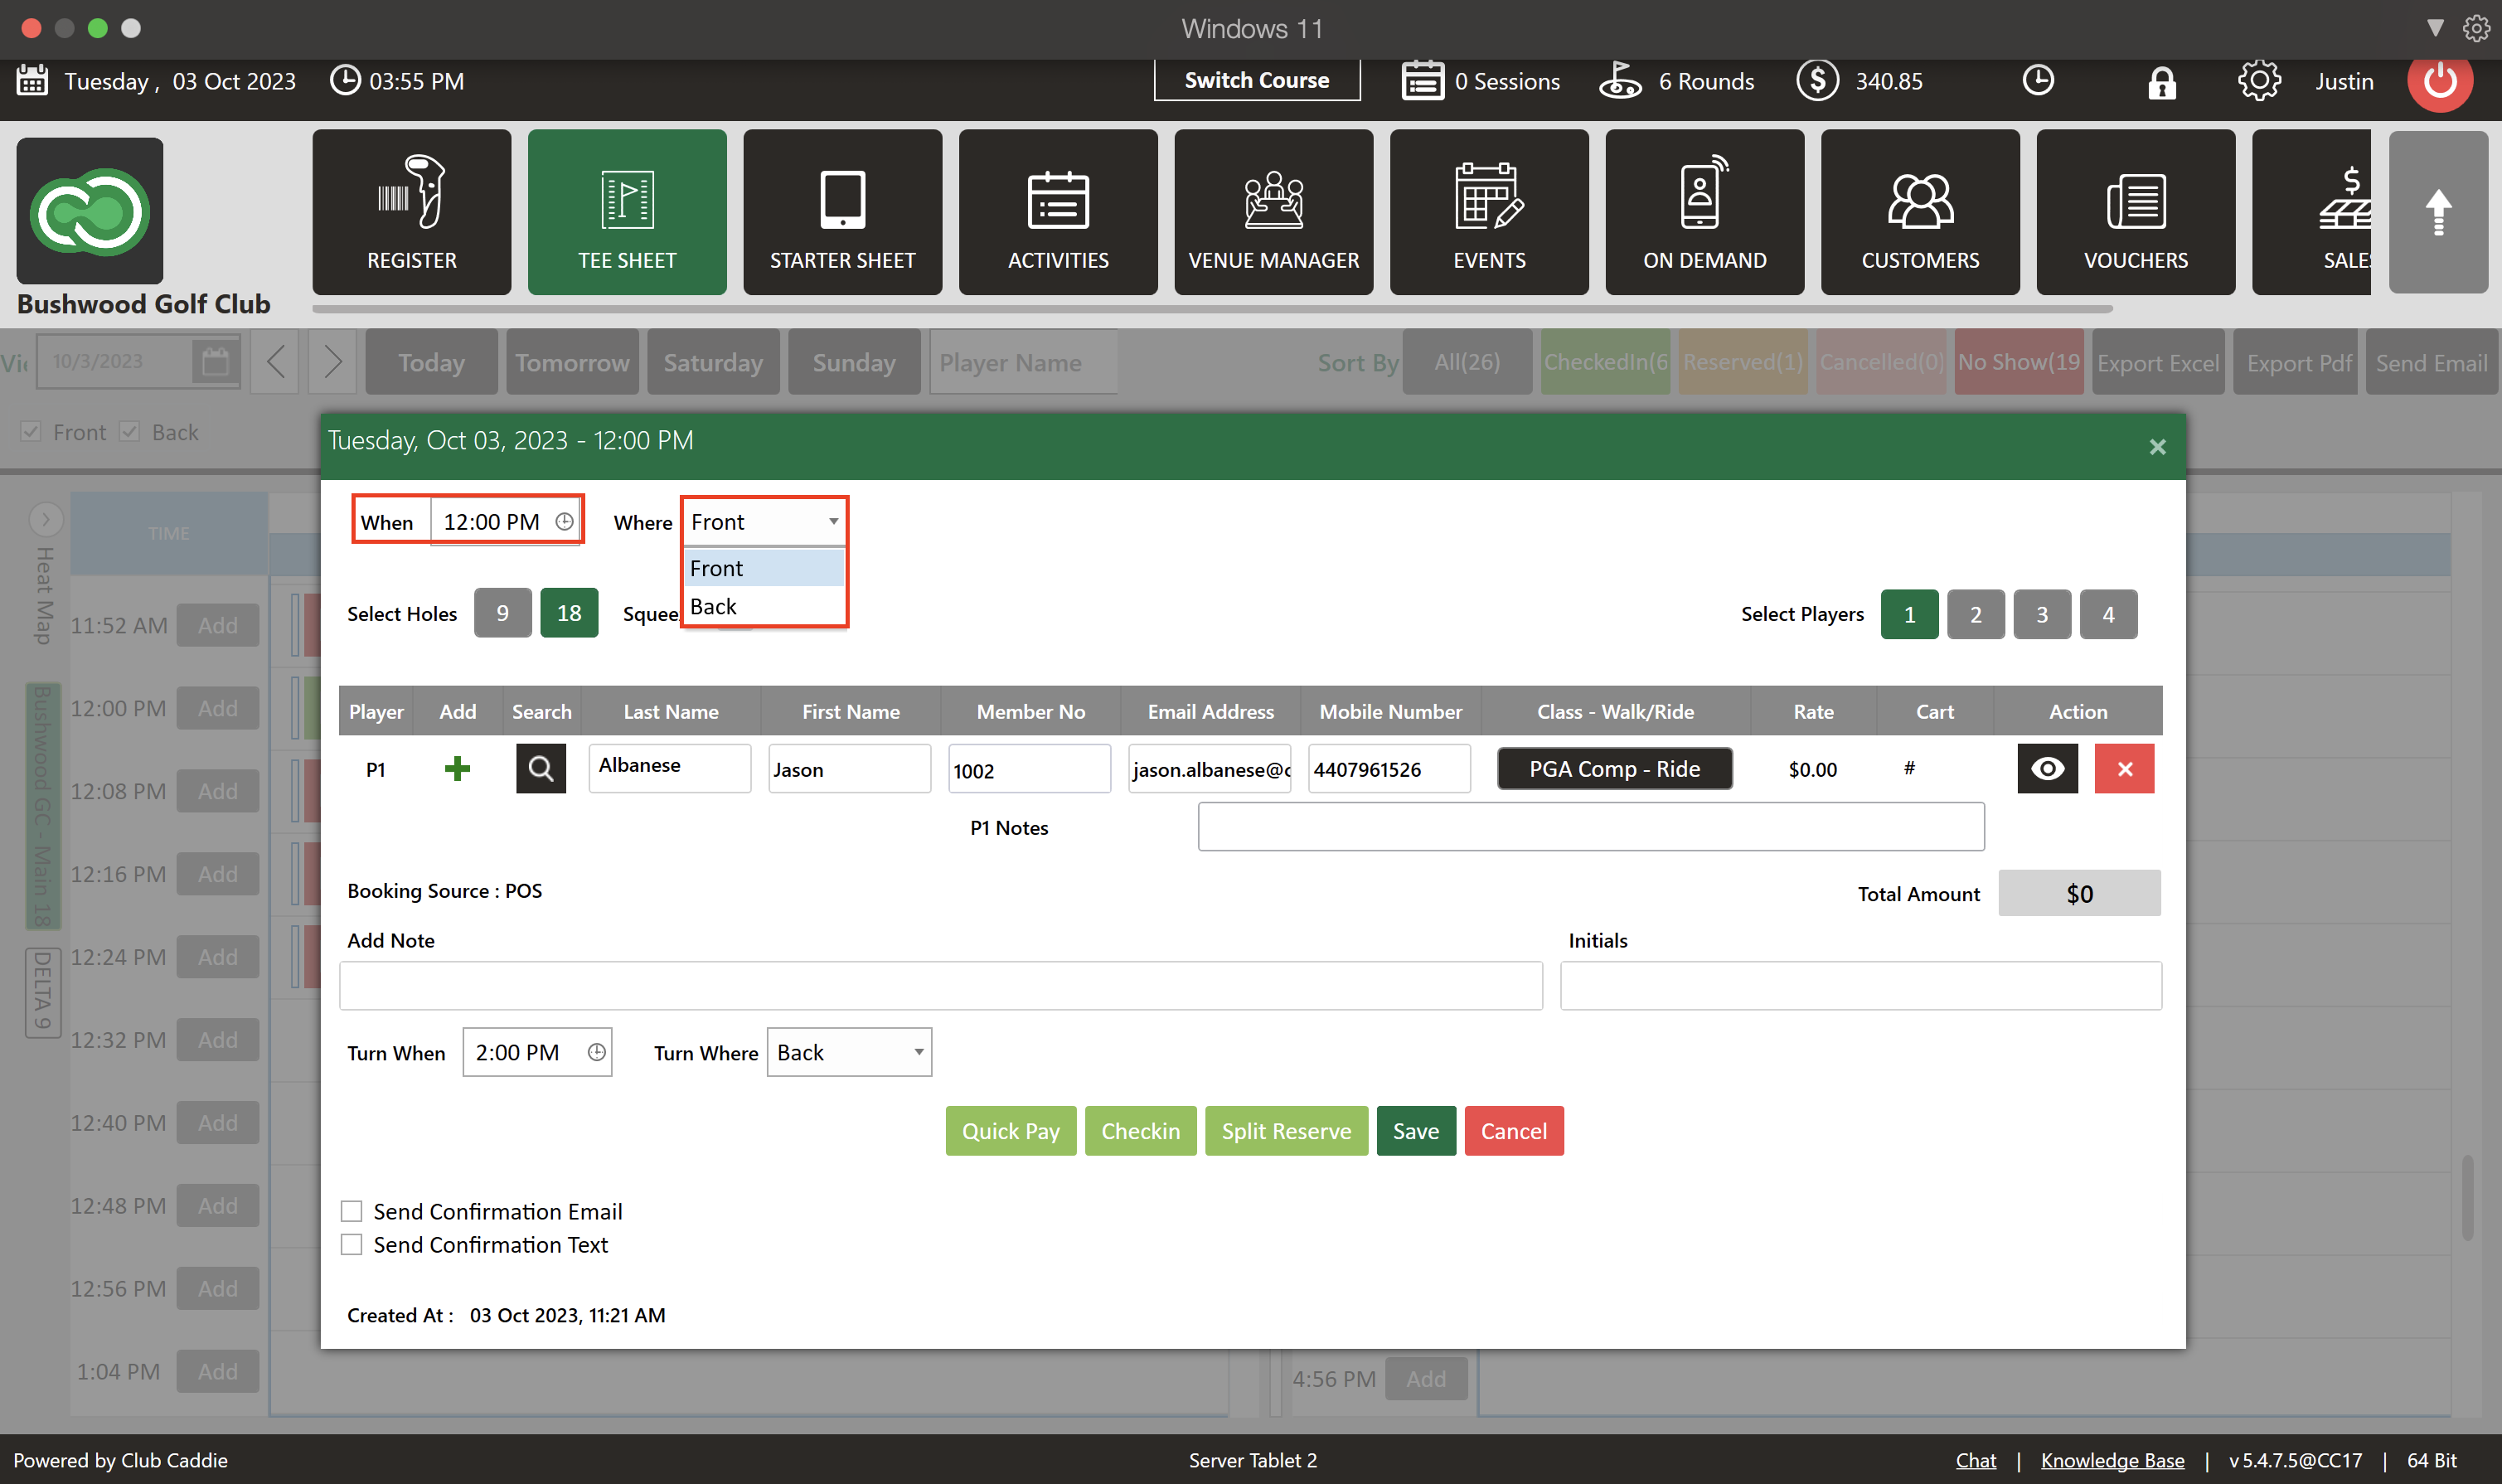
Task: Click the red power logout icon
Action: point(2439,80)
